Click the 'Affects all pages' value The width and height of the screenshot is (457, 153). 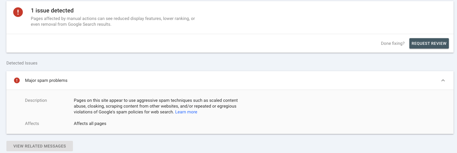pyautogui.click(x=90, y=123)
